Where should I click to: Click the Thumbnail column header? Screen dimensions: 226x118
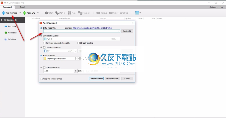(36, 18)
